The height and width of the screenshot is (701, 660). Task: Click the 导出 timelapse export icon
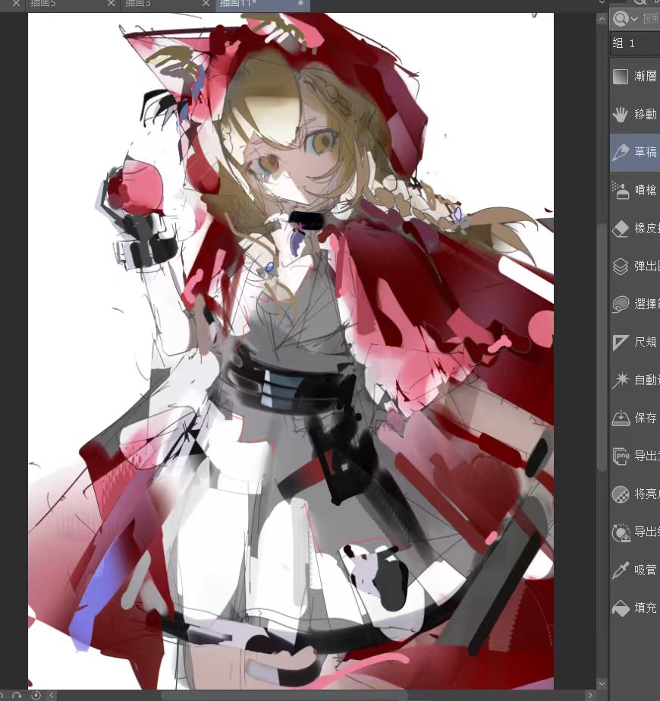[621, 532]
